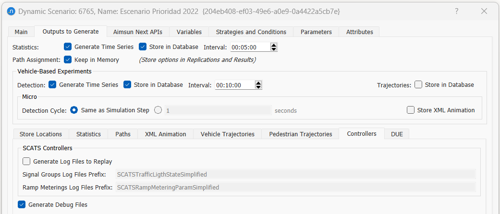Uncheck Statistics Generate Time Series
Screen dimensions: 500x214
(x=68, y=47)
